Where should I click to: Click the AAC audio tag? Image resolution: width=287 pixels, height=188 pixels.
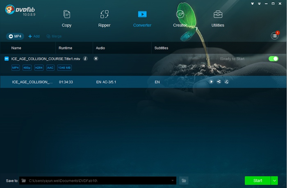point(50,68)
